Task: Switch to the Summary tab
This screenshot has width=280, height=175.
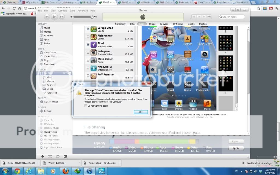Action: click(120, 24)
